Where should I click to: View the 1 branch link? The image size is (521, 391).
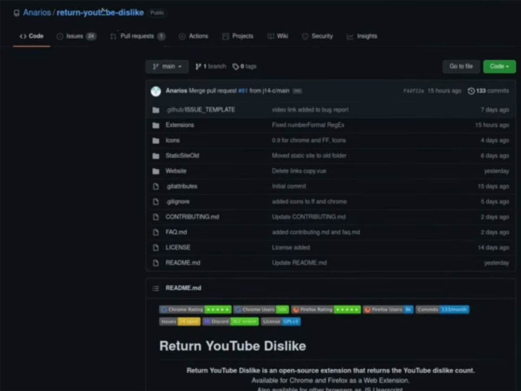point(211,66)
